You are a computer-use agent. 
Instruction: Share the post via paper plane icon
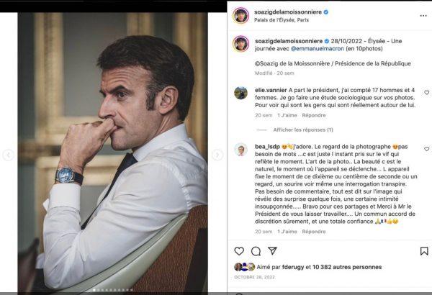coord(272,251)
